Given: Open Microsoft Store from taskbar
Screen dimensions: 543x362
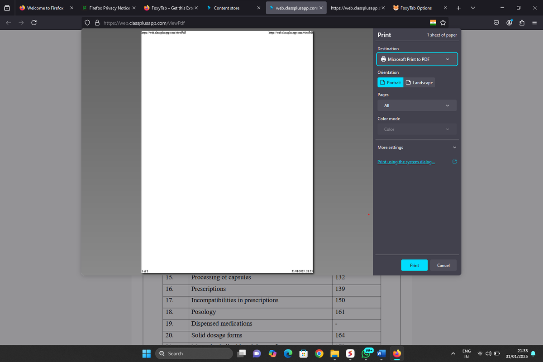Looking at the screenshot, I should [304, 353].
